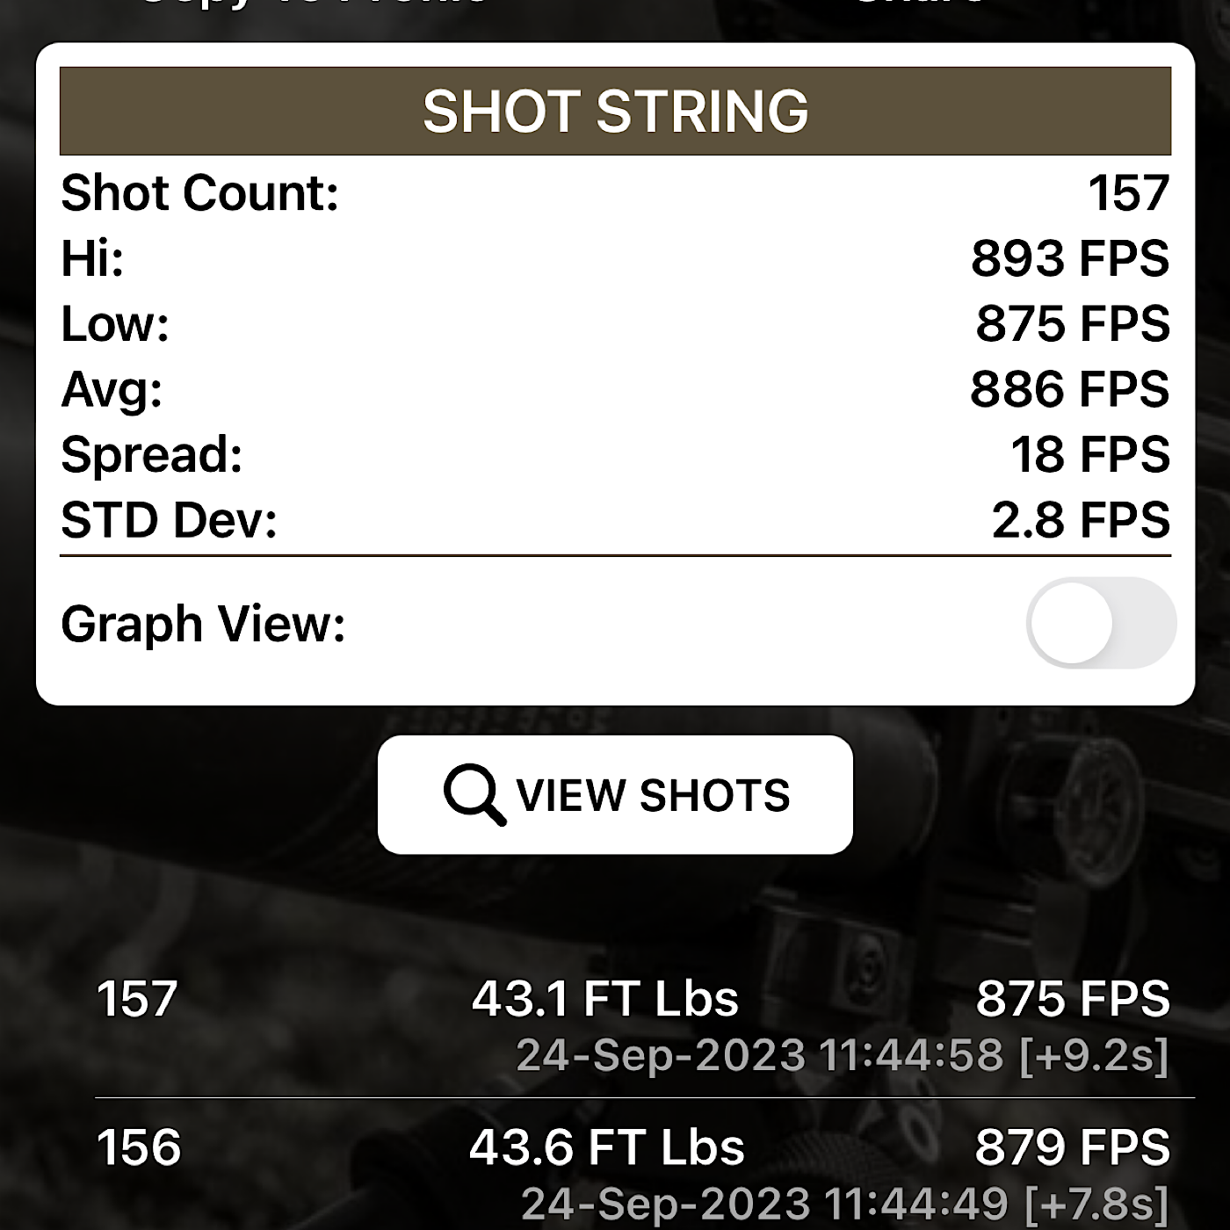Tap the Shot Count value 157
This screenshot has width=1230, height=1230.
point(1128,192)
